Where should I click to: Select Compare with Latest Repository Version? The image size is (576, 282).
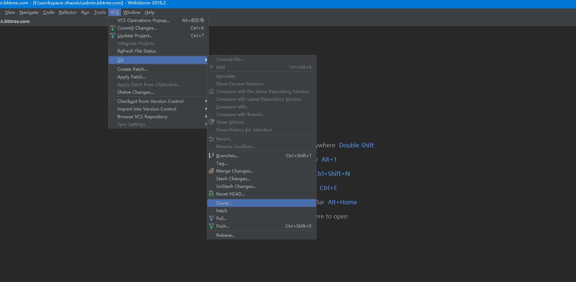click(x=261, y=99)
